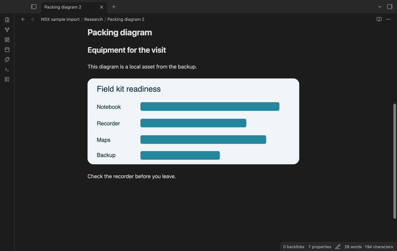Toggle the left sidebar
Image resolution: width=397 pixels, height=251 pixels.
tap(33, 7)
